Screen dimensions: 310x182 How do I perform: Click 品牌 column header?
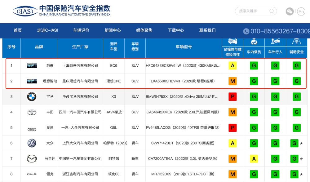[39, 47]
